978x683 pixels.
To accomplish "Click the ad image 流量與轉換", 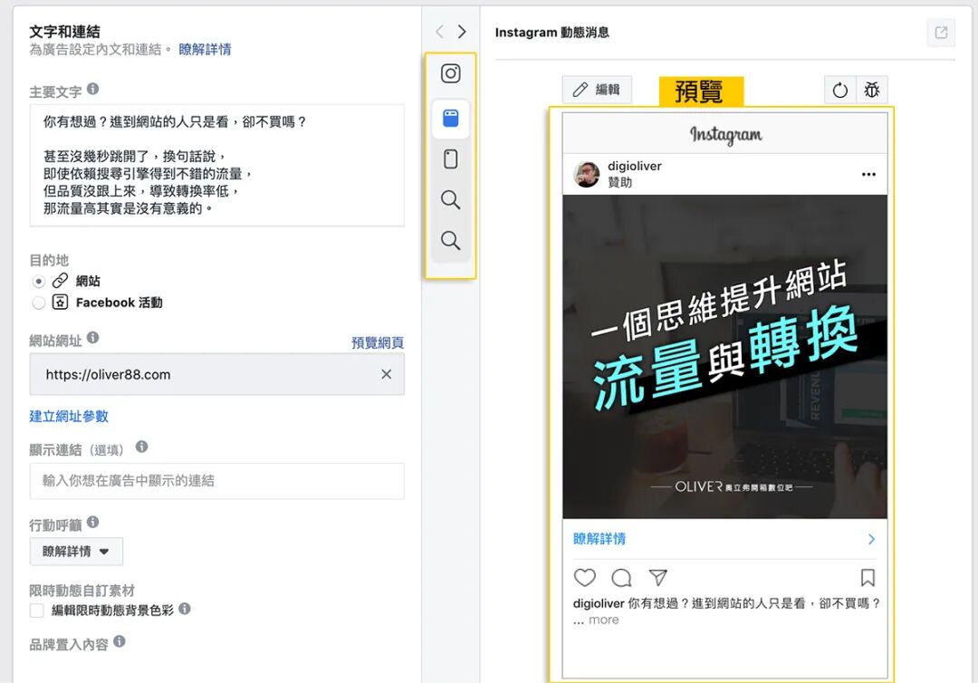I will pyautogui.click(x=724, y=357).
